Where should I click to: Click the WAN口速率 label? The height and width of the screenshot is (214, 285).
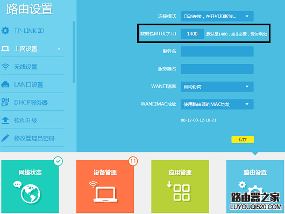point(163,87)
